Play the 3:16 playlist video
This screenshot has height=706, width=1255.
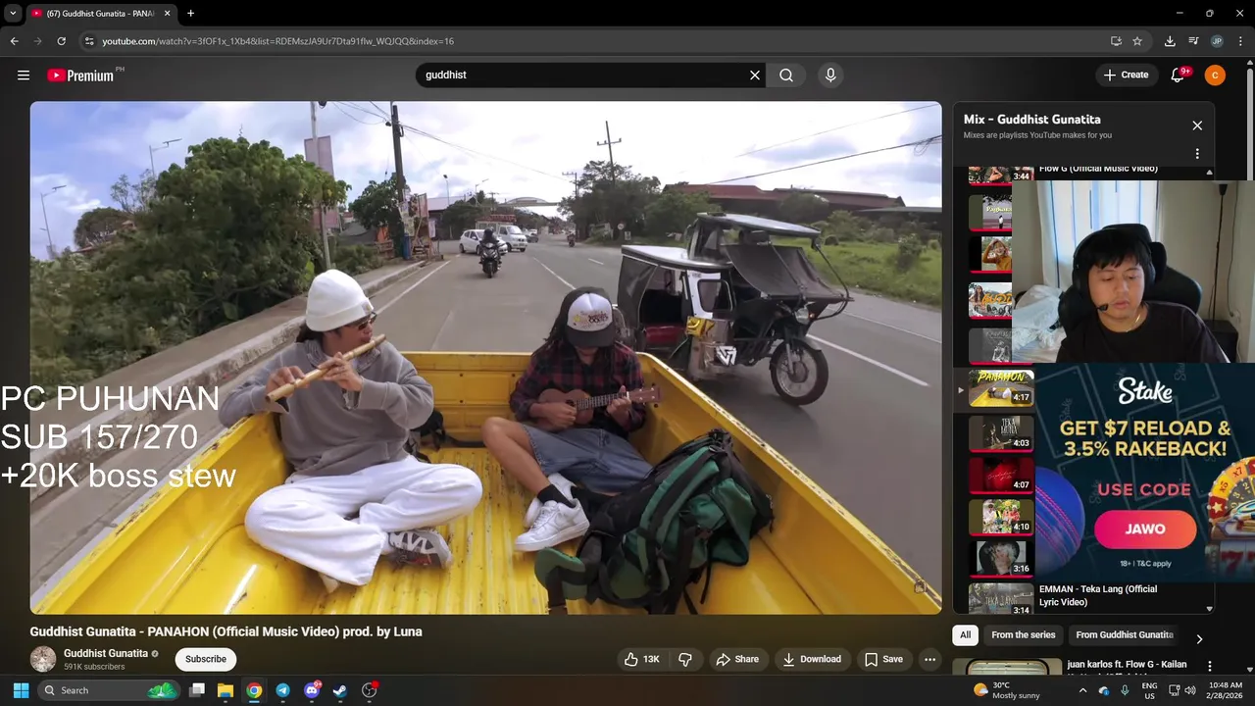[x=1001, y=559]
